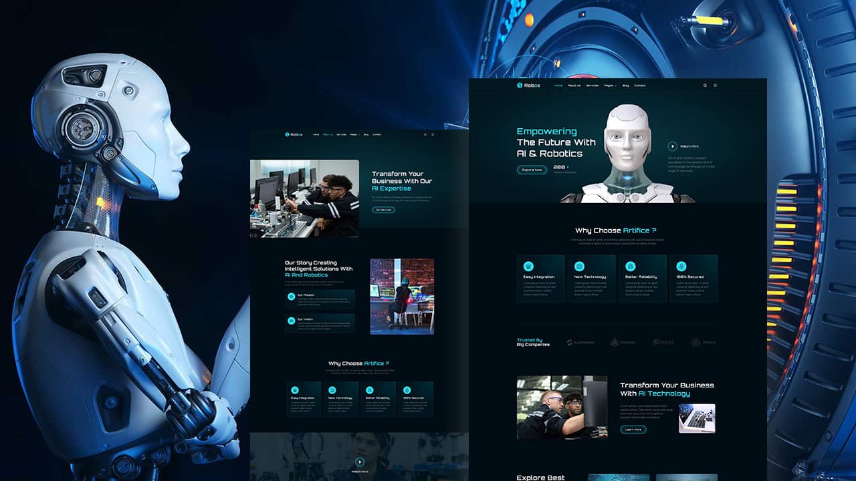Click the 'Why Choose Artifice ?' heading in left mockup
The width and height of the screenshot is (856, 481).
pos(358,363)
